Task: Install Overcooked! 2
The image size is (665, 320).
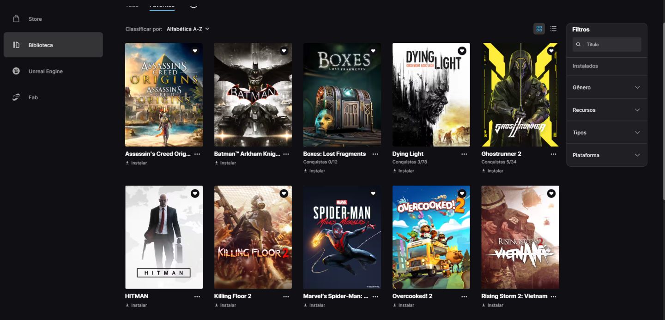Action: click(404, 305)
